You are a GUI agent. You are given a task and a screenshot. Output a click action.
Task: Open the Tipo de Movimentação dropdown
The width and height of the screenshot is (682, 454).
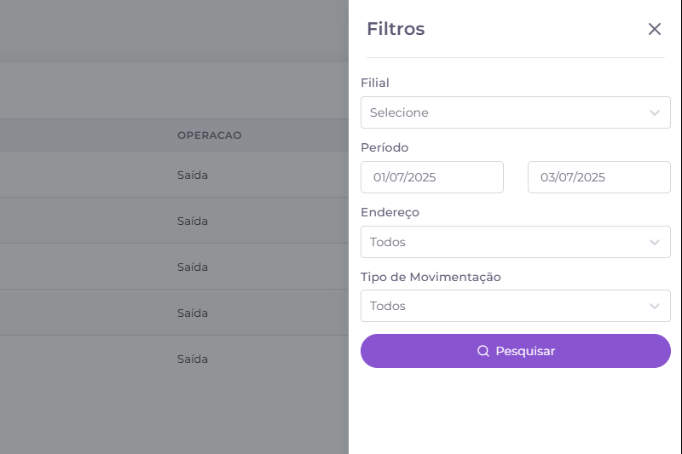[503, 306]
